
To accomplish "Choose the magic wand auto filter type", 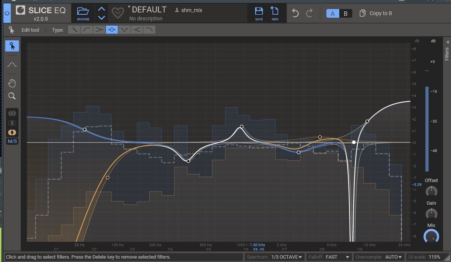I will pos(74,30).
